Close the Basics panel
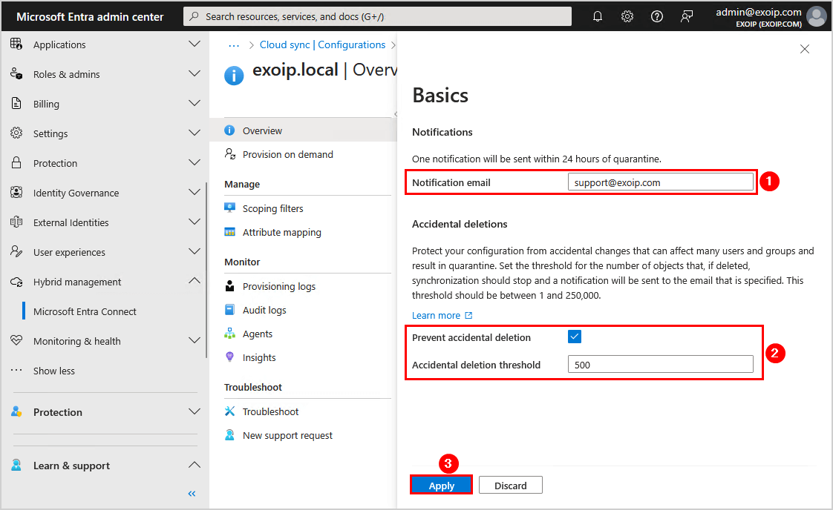833x510 pixels. coord(804,49)
